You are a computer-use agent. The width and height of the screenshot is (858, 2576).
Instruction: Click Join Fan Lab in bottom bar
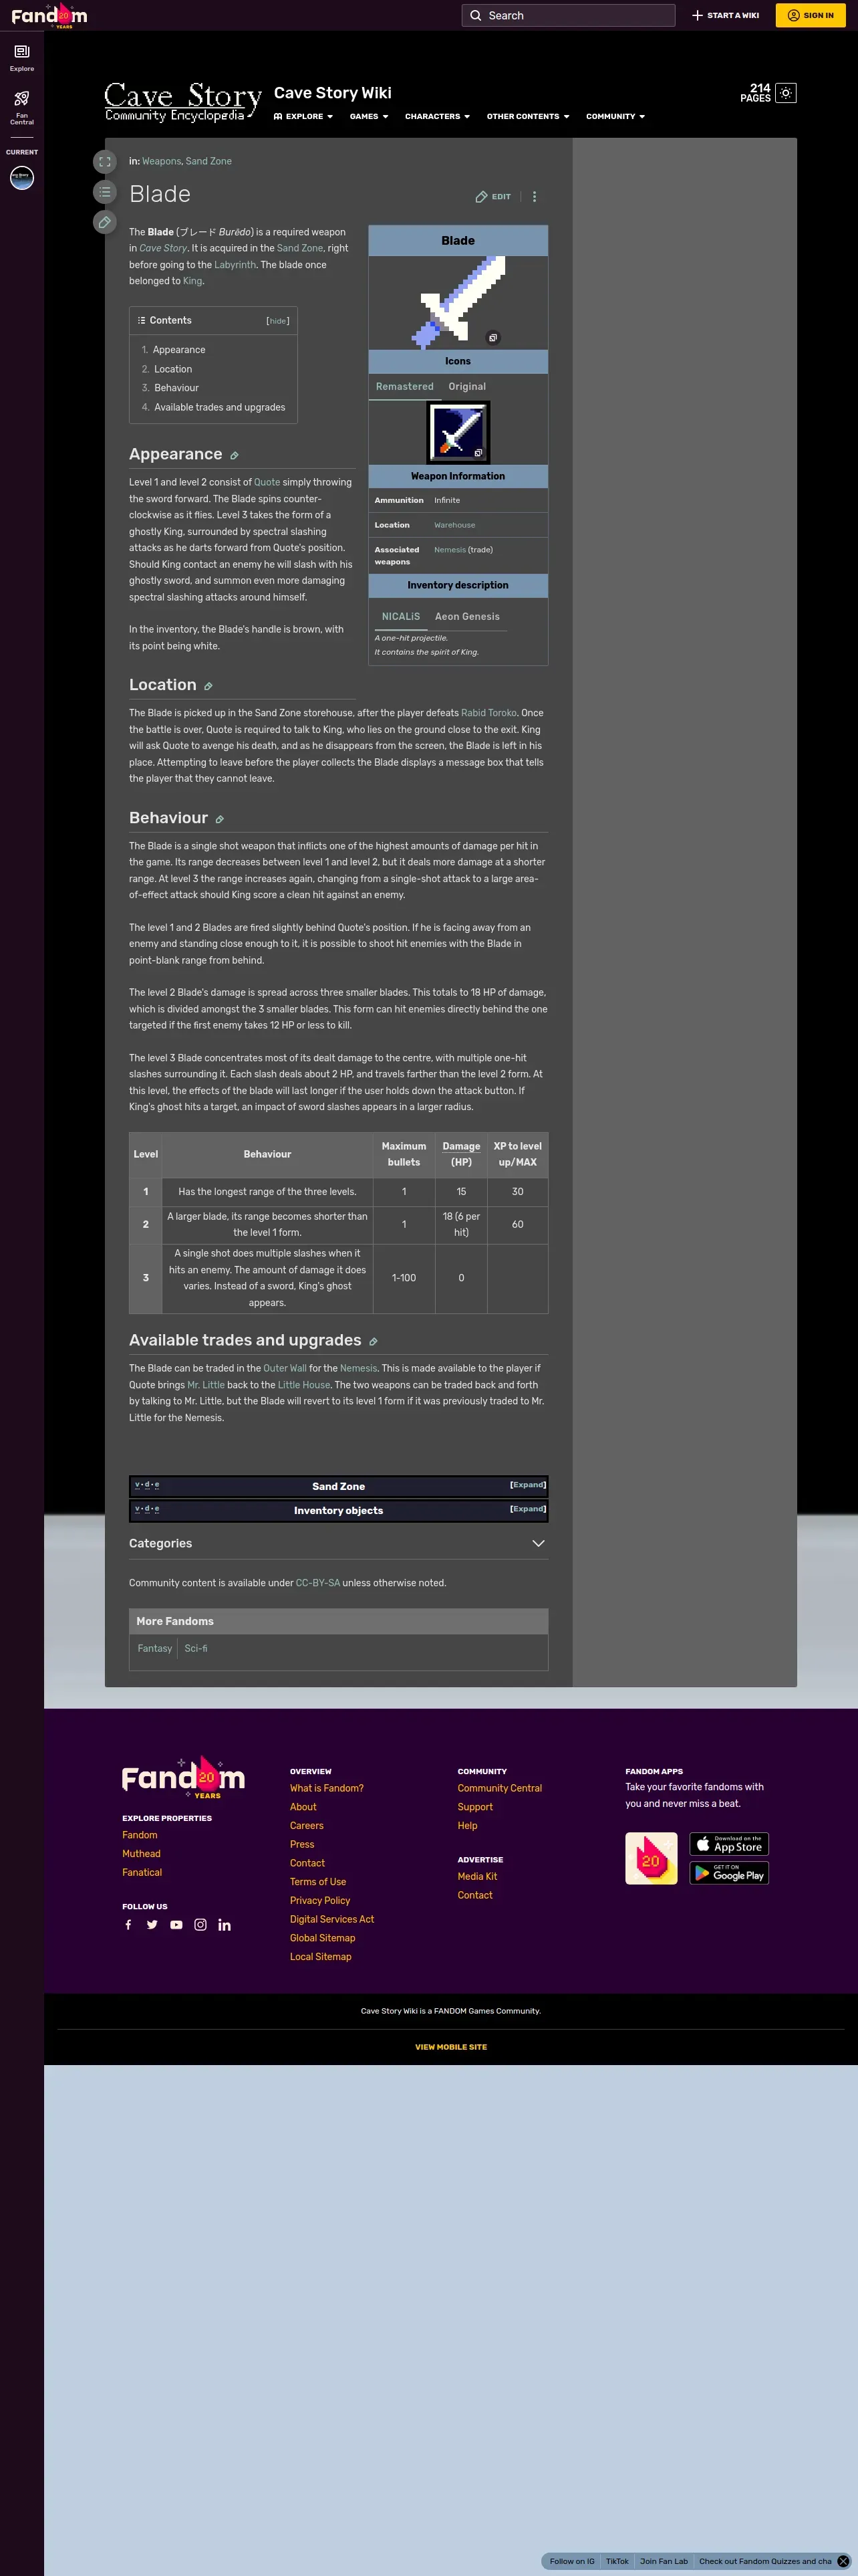pyautogui.click(x=664, y=2561)
